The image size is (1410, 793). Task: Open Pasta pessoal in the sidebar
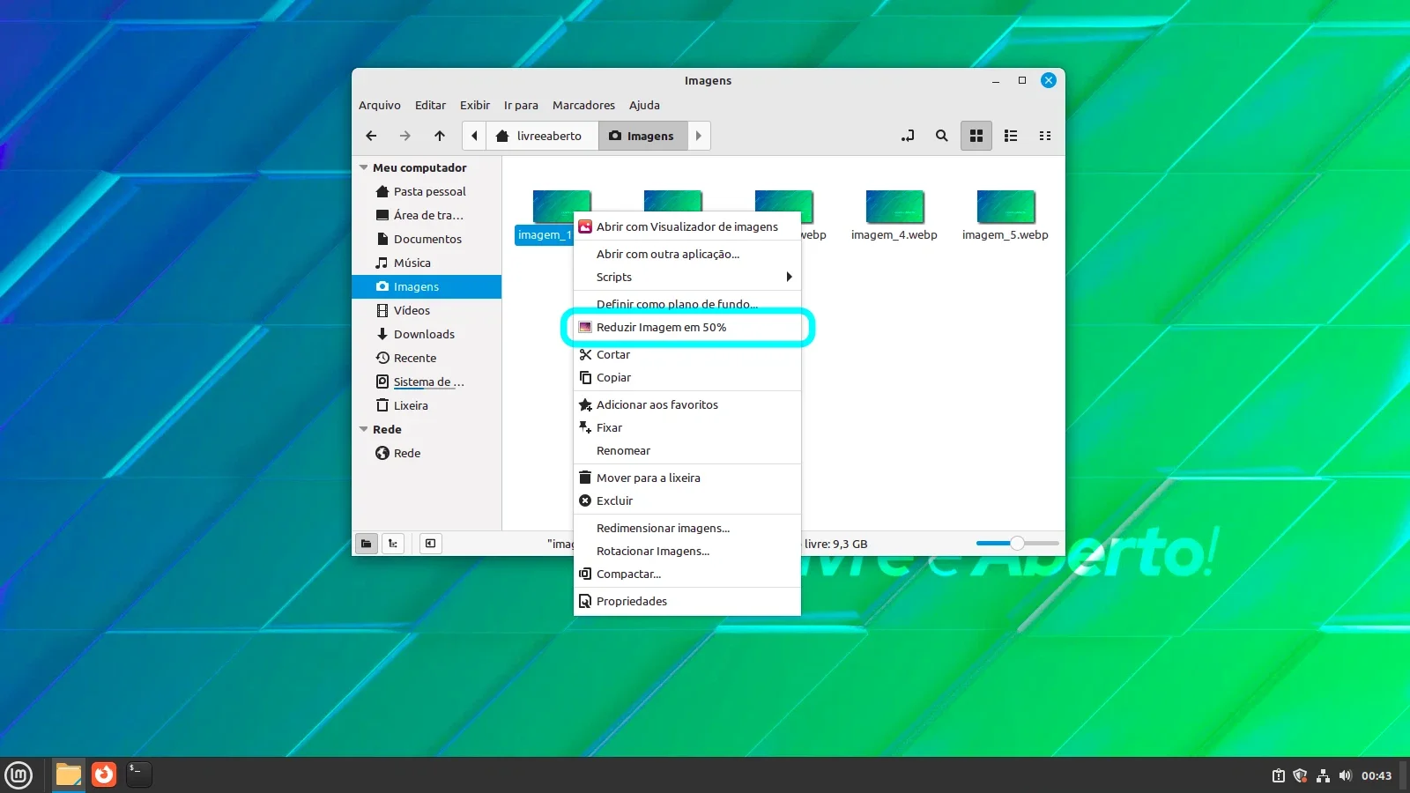[x=427, y=191]
